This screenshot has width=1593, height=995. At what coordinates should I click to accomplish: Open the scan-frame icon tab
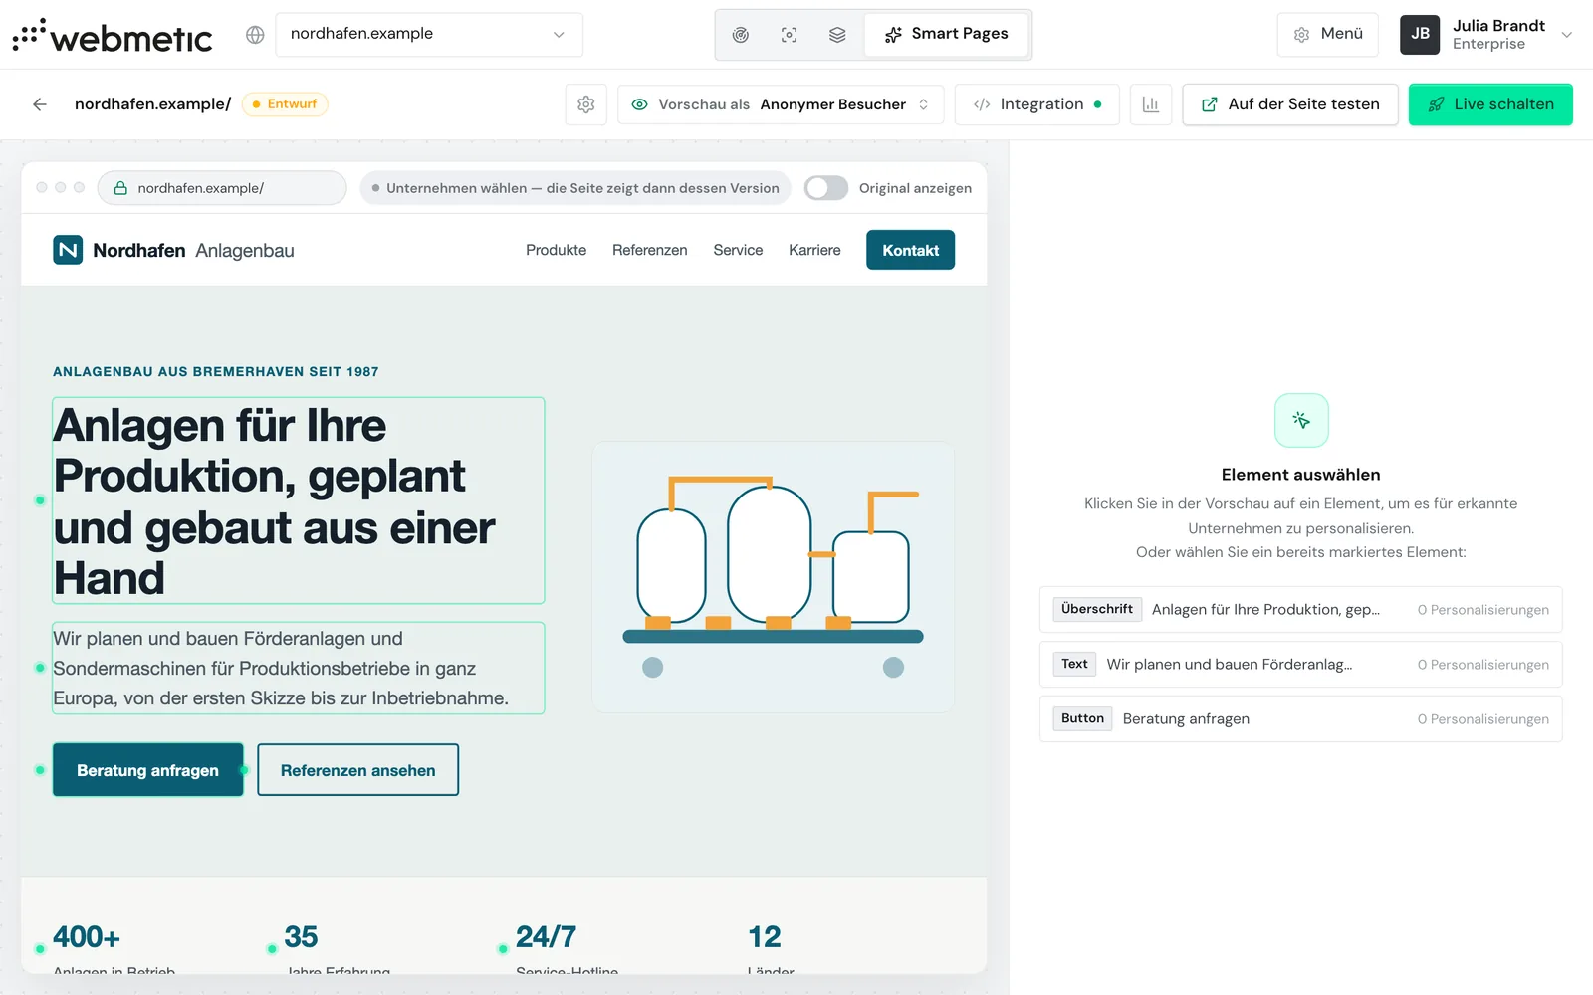pyautogui.click(x=790, y=35)
